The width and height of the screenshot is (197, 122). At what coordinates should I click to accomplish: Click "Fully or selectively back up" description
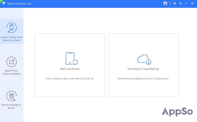(x=70, y=78)
